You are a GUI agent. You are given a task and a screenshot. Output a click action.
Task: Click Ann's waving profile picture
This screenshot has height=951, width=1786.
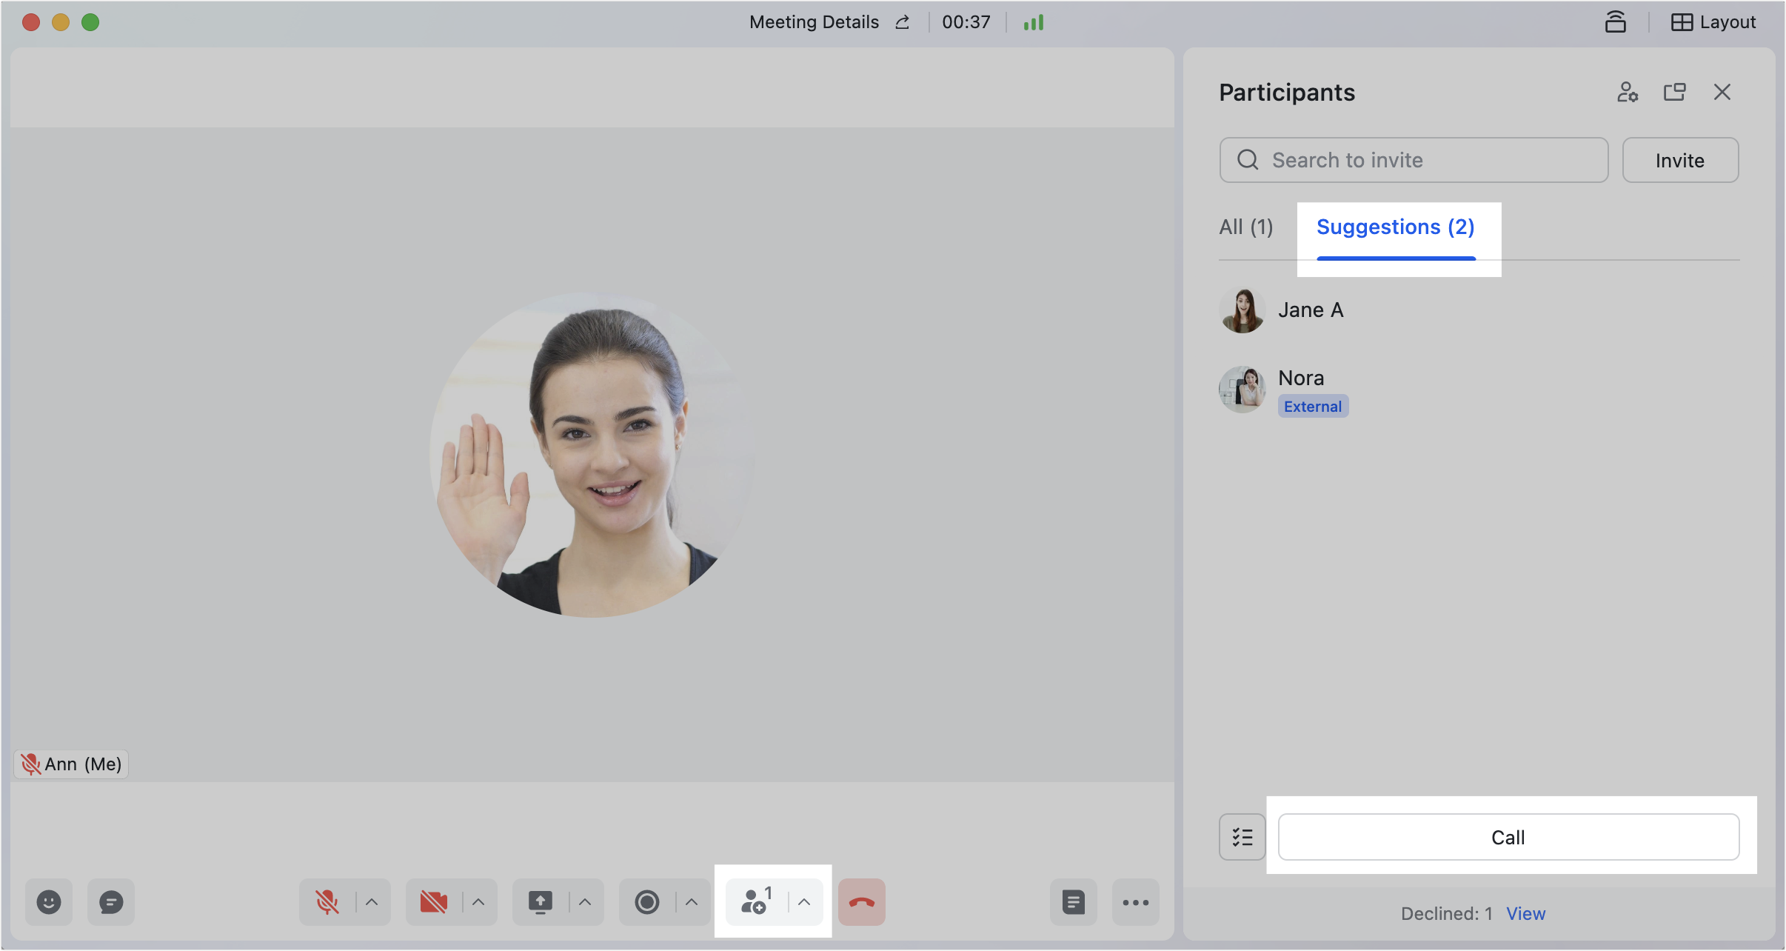pos(592,454)
